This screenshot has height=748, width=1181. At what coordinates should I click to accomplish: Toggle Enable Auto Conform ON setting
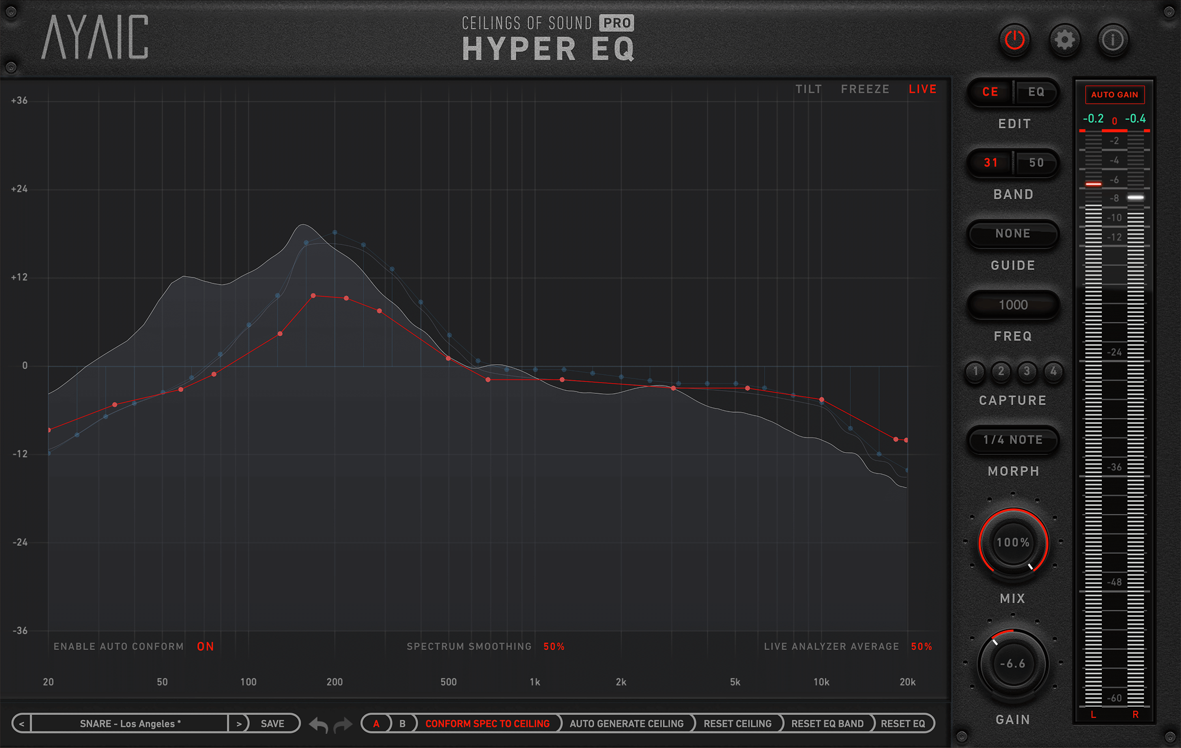tap(205, 646)
